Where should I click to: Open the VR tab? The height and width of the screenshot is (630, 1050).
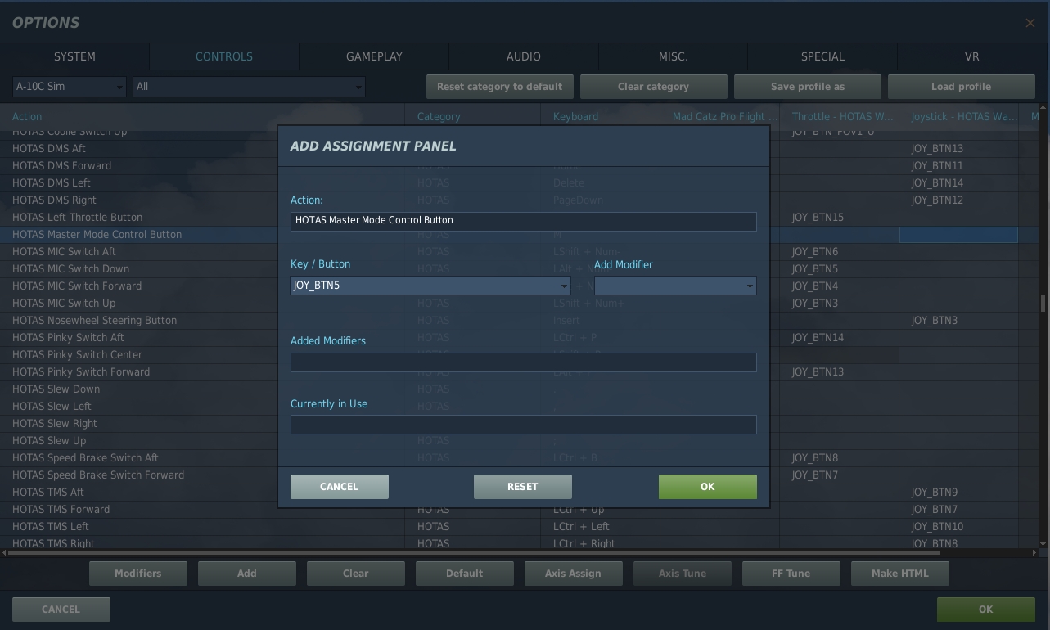coord(972,56)
